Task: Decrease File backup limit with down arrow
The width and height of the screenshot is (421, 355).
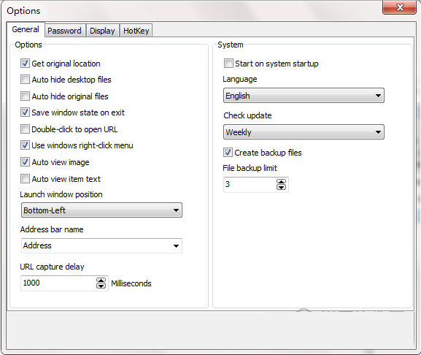Action: (x=281, y=187)
